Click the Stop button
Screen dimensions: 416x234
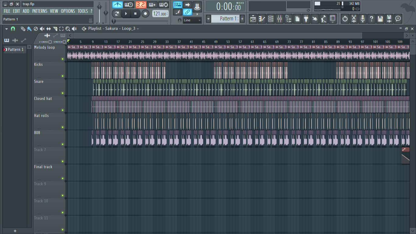click(136, 14)
